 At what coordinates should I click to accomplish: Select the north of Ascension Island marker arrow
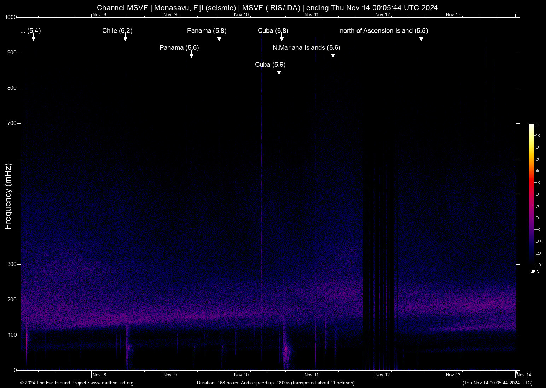click(x=421, y=38)
